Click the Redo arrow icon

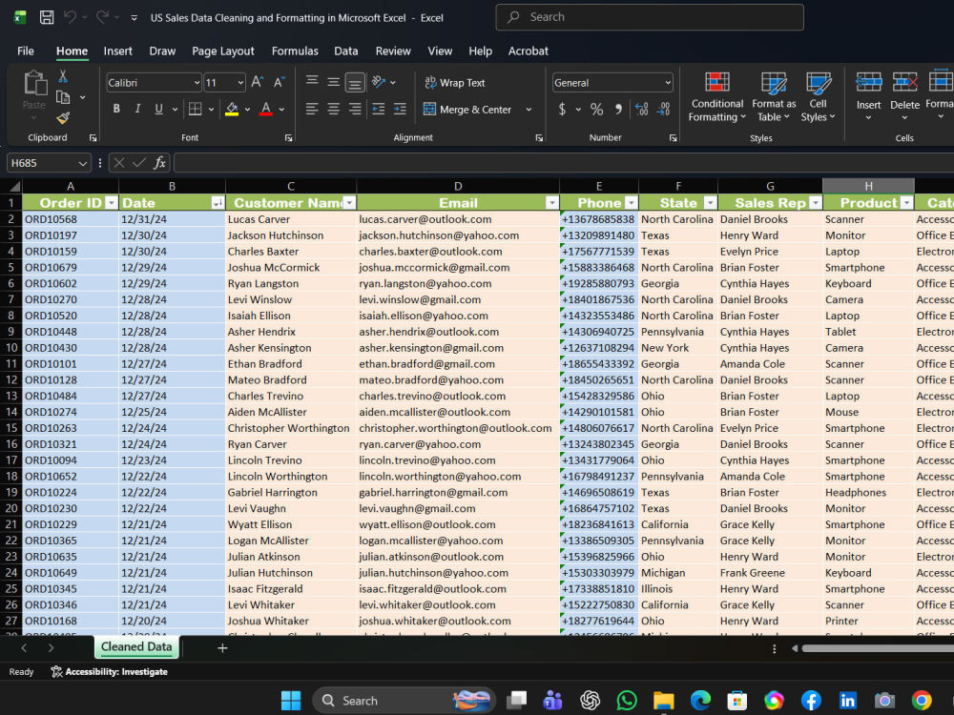pyautogui.click(x=102, y=17)
